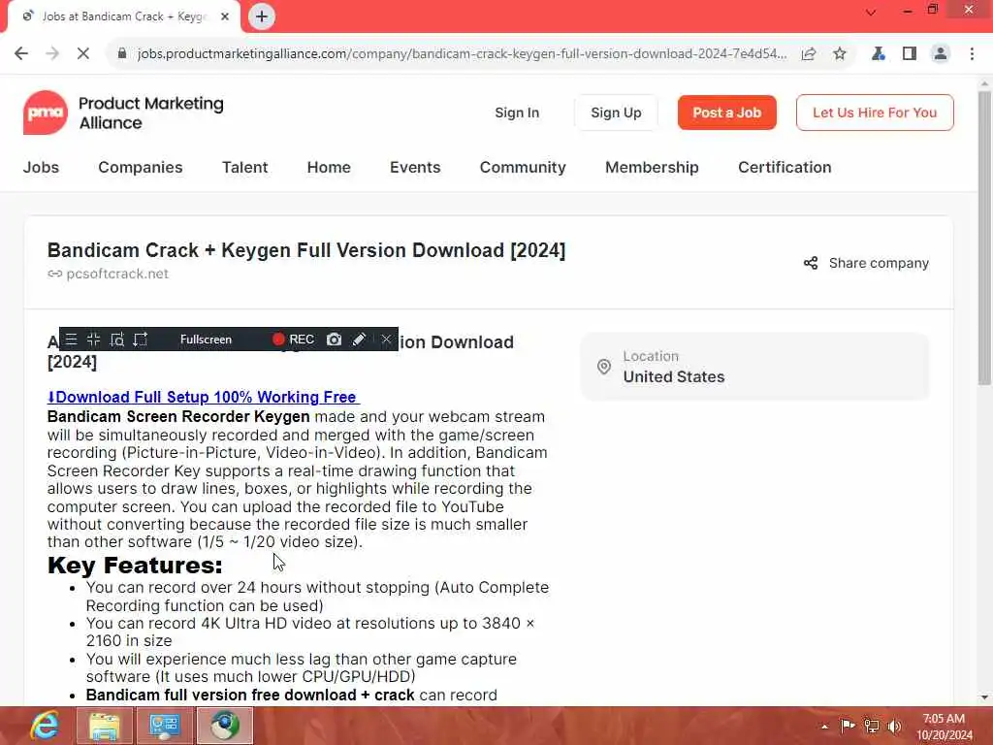Click the scrollbar up arrow
Viewport: 993px width, 745px height.
(985, 83)
